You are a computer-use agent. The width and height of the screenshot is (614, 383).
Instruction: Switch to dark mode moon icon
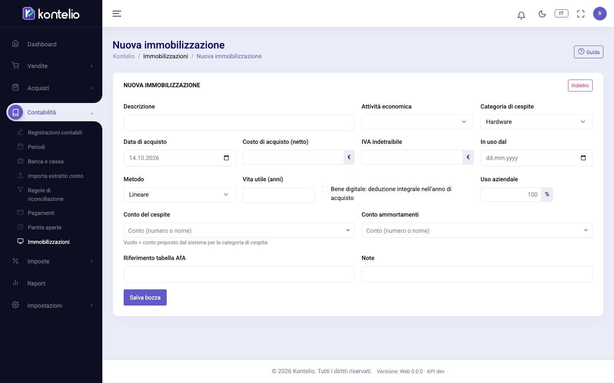click(542, 14)
